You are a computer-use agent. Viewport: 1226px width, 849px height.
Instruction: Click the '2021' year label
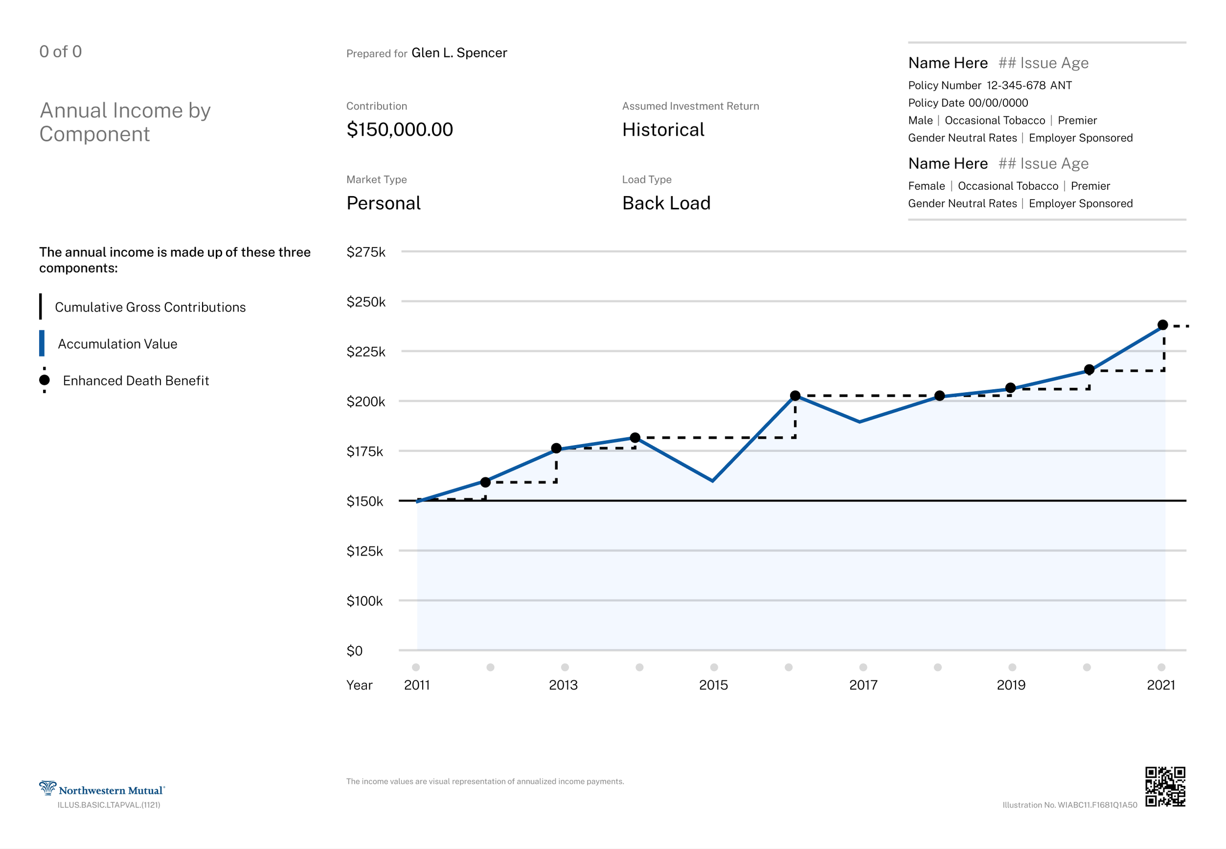1161,685
